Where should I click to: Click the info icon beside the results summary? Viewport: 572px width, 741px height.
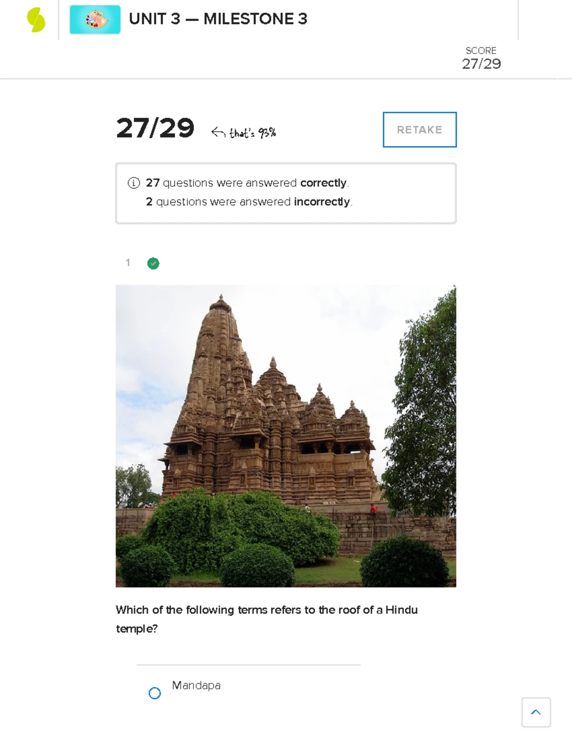point(134,183)
